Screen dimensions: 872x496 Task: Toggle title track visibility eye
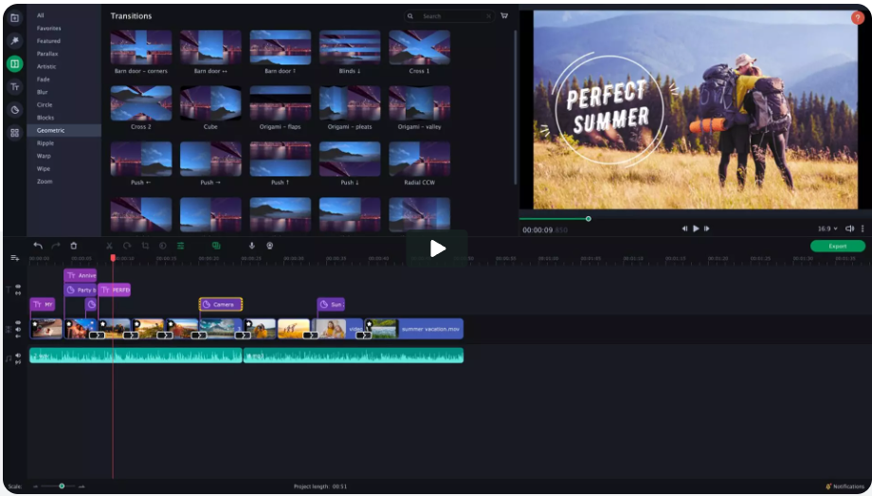pos(18,286)
